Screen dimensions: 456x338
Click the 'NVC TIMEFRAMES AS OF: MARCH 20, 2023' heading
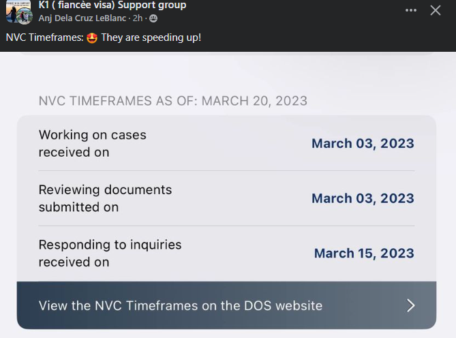173,101
